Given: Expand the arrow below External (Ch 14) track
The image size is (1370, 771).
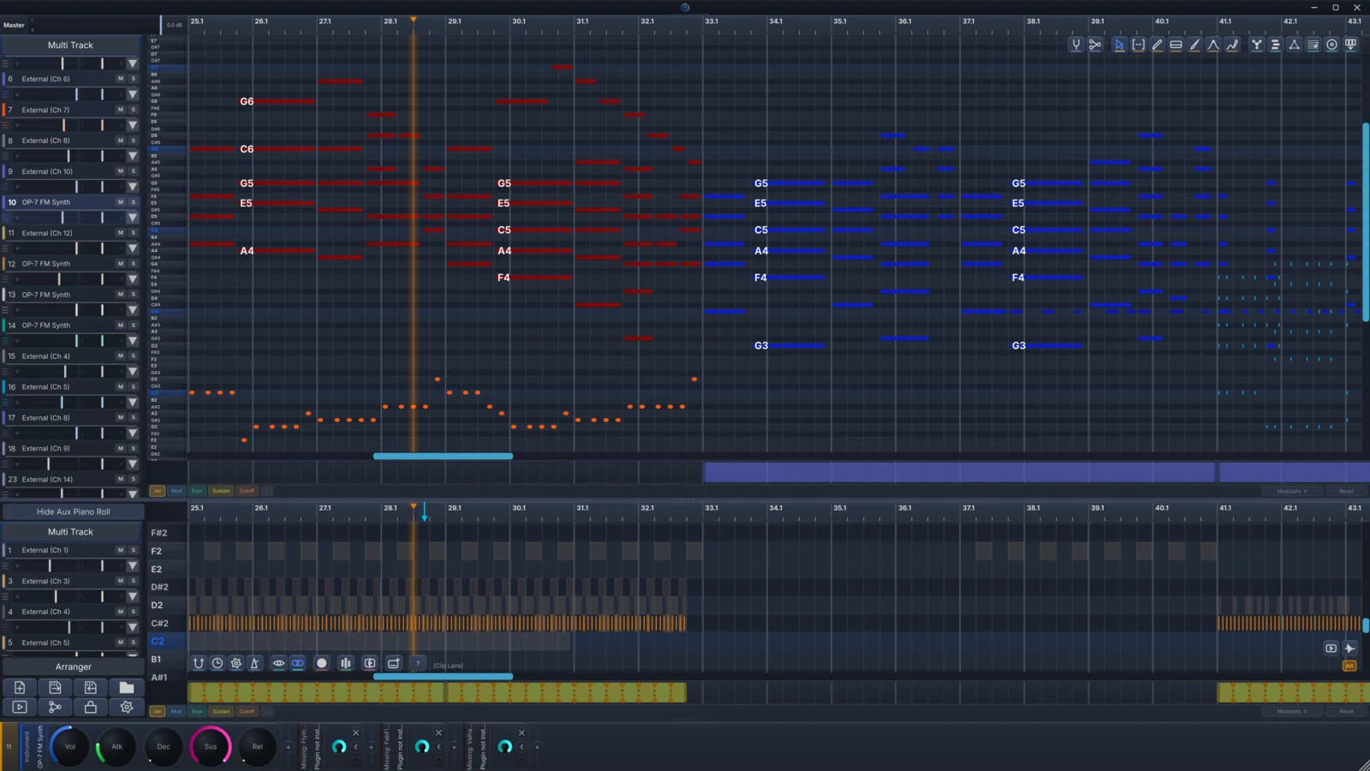Looking at the screenshot, I should click(132, 493).
